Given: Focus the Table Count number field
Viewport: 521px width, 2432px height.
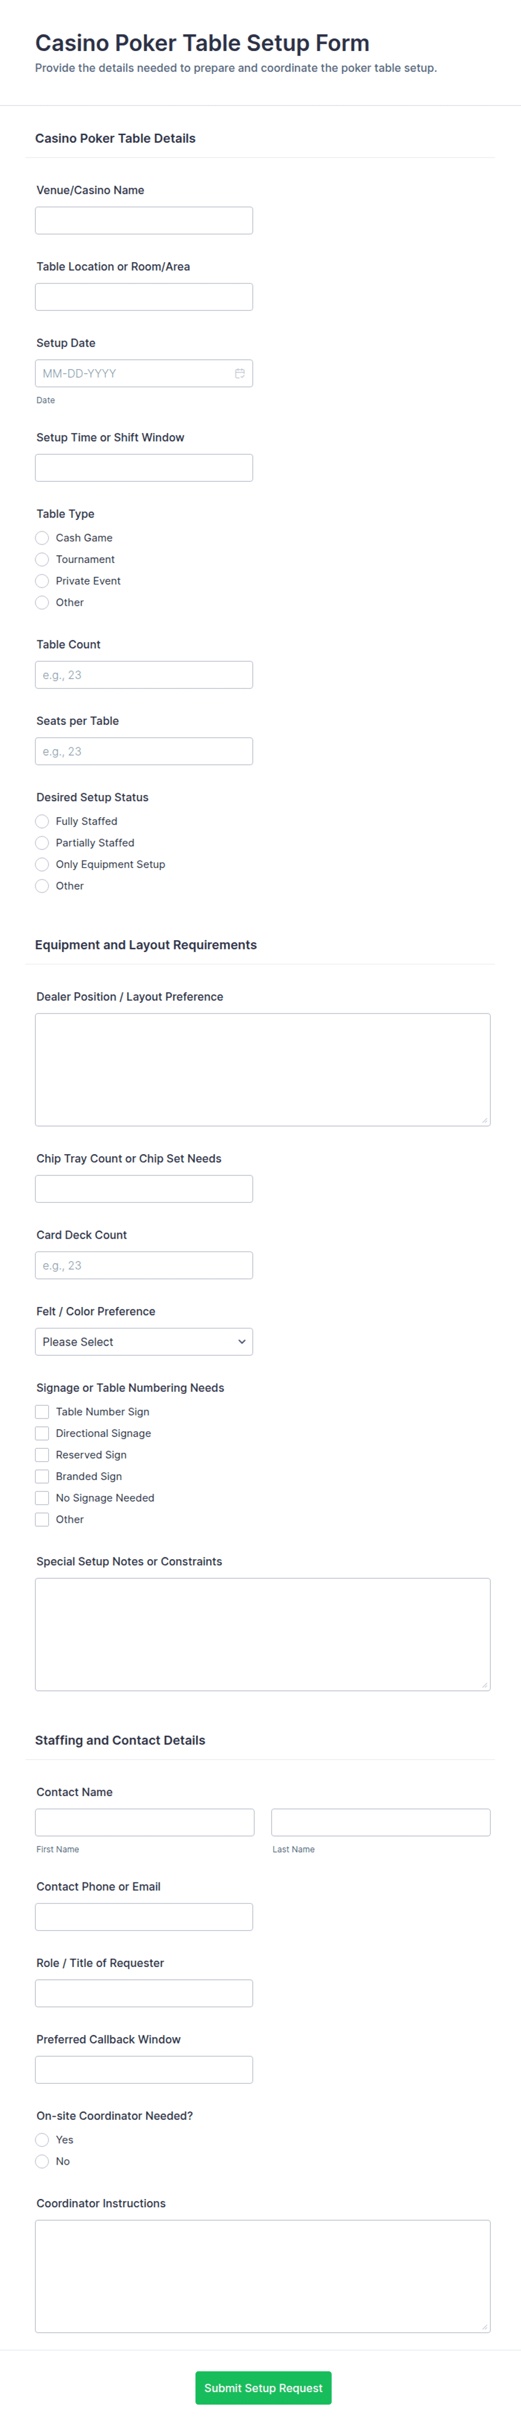Looking at the screenshot, I should (x=143, y=675).
